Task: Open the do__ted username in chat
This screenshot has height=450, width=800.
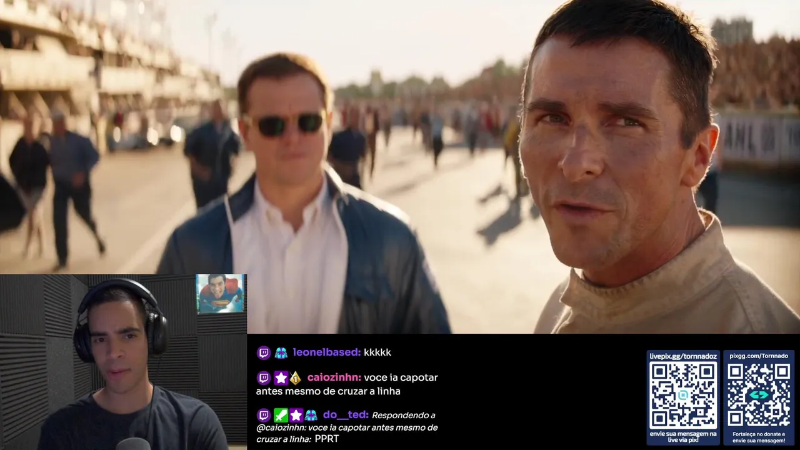Action: coord(344,415)
